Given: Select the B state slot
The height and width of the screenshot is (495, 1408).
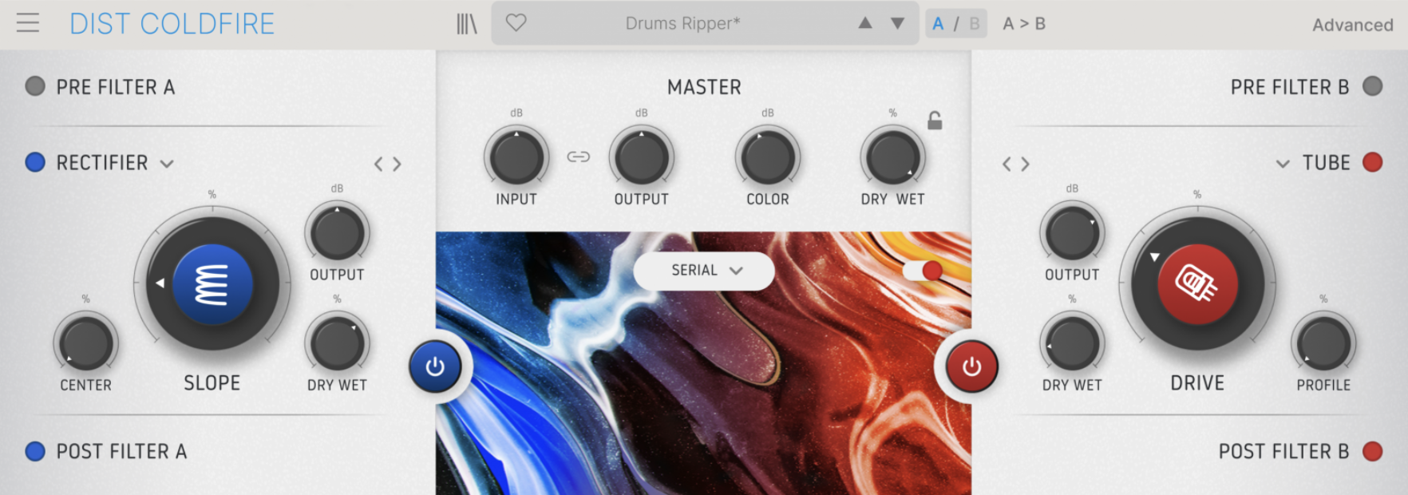Looking at the screenshot, I should [975, 24].
